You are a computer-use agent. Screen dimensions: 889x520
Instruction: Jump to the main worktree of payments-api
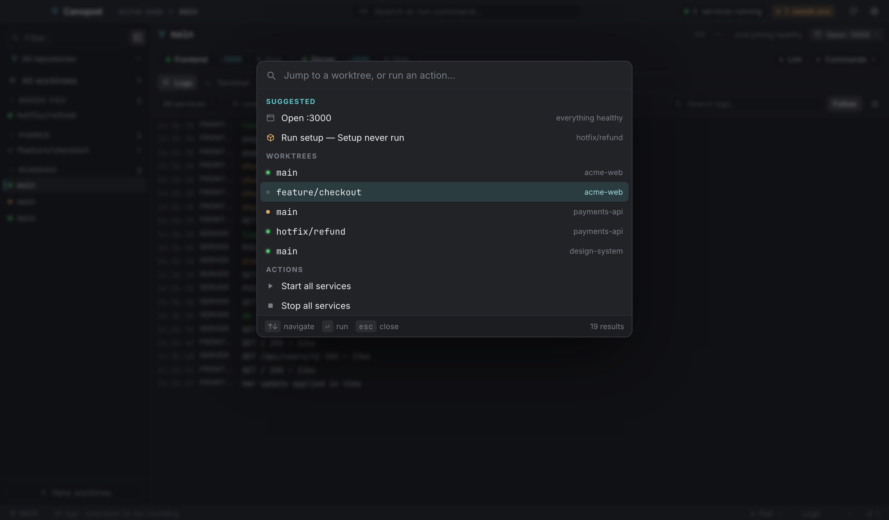click(x=444, y=212)
